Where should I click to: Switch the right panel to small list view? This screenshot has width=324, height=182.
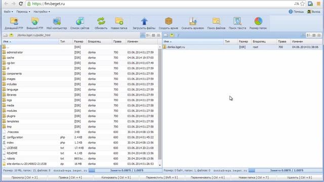(x=308, y=35)
